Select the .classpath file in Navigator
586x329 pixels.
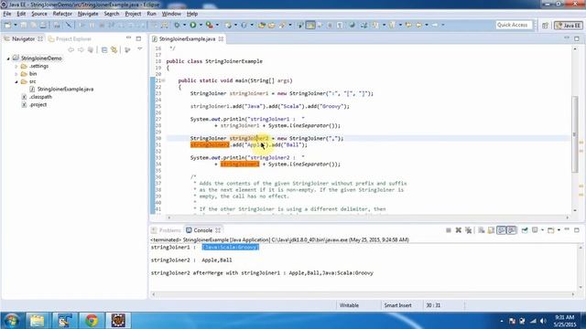click(x=40, y=97)
